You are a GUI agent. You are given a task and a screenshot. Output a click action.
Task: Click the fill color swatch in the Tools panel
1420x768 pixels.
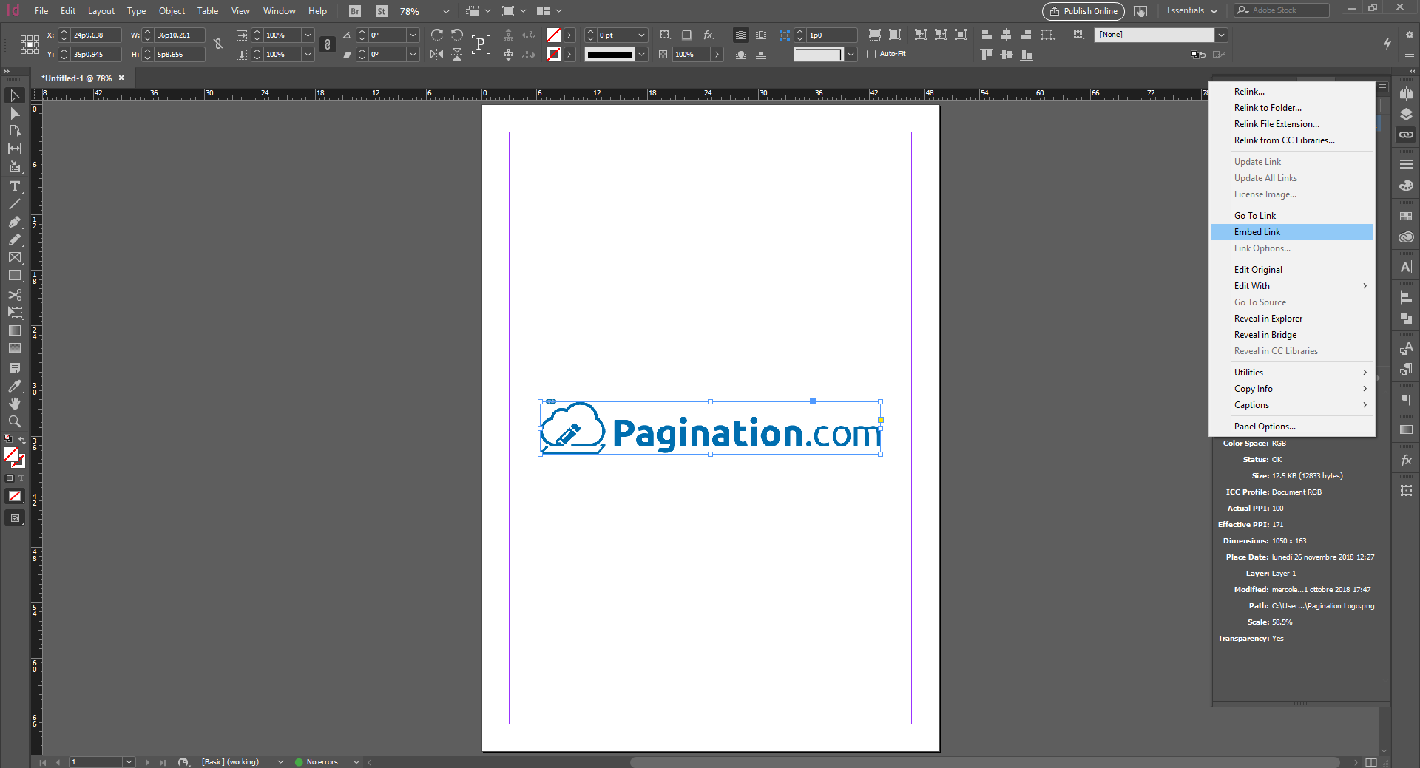click(x=11, y=455)
